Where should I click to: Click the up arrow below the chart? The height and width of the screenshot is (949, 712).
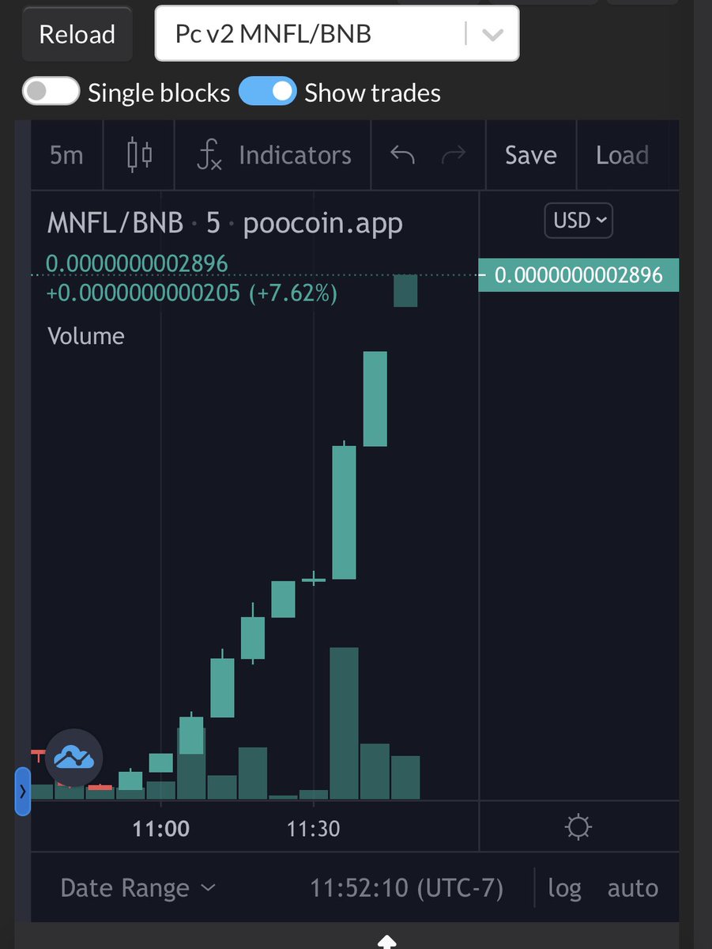(386, 941)
